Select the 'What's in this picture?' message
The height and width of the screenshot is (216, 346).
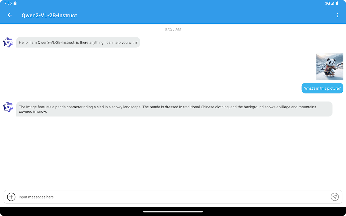click(322, 88)
